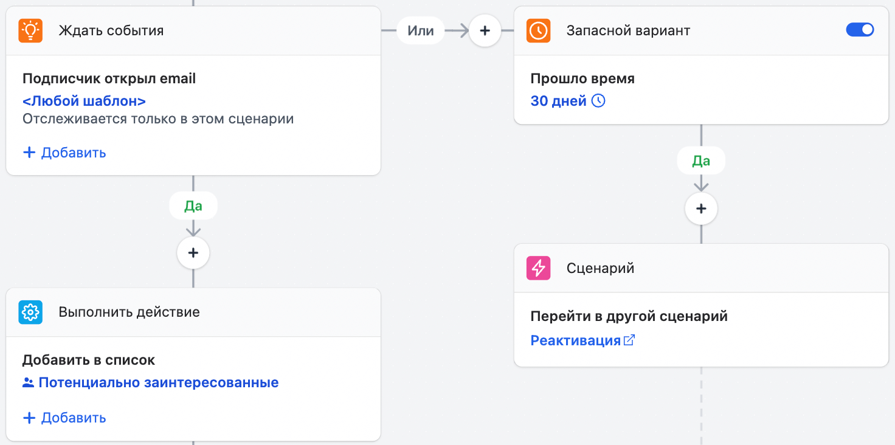Click the gear icon on Выполнить действие block
The image size is (895, 445).
point(30,311)
